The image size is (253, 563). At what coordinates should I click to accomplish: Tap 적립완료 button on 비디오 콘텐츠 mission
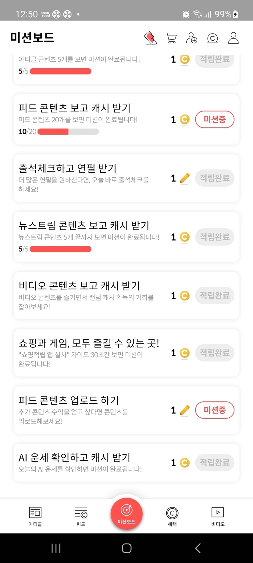coord(215,296)
